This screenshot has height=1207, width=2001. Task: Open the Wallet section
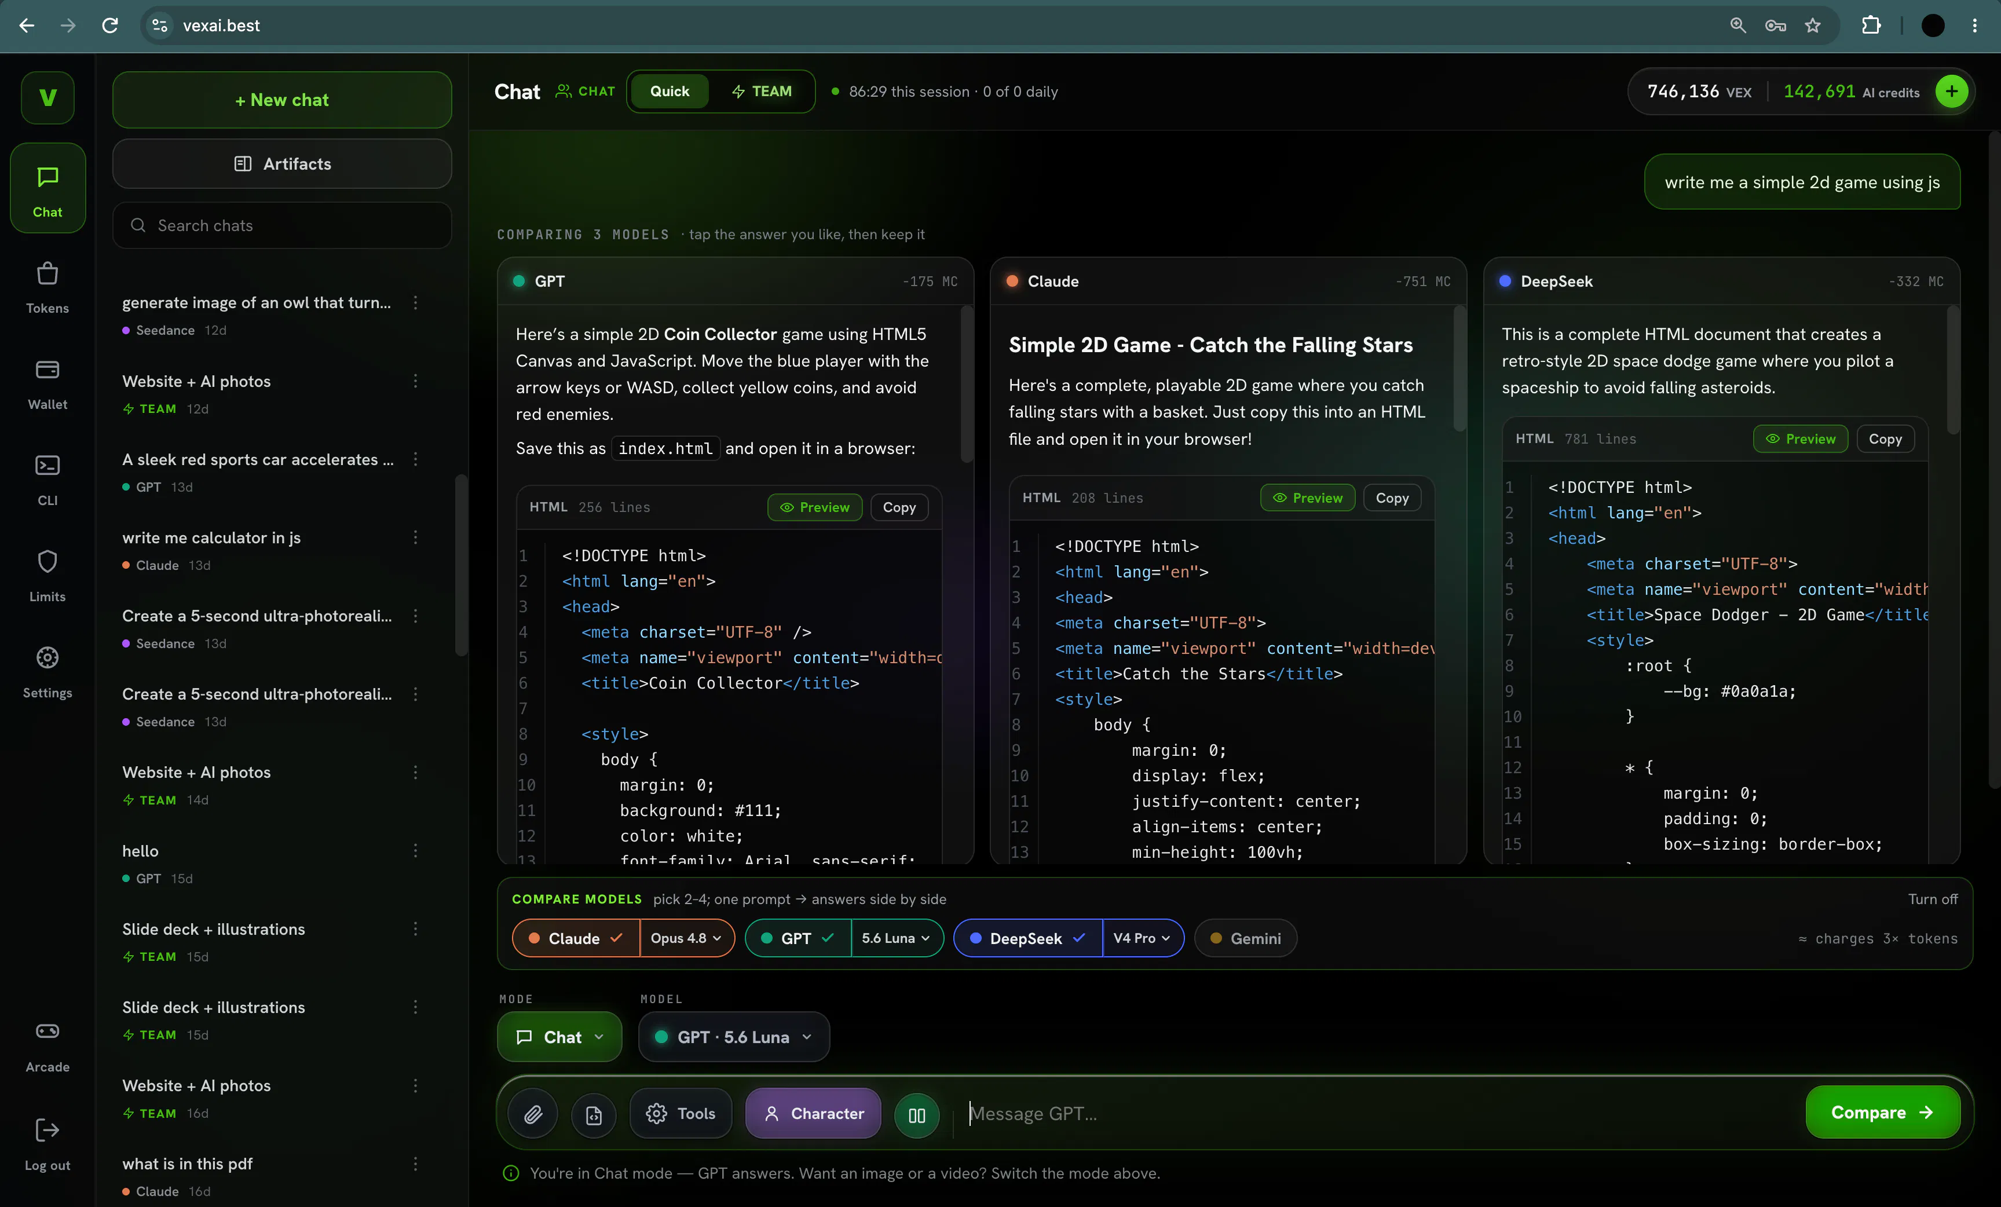(x=47, y=383)
